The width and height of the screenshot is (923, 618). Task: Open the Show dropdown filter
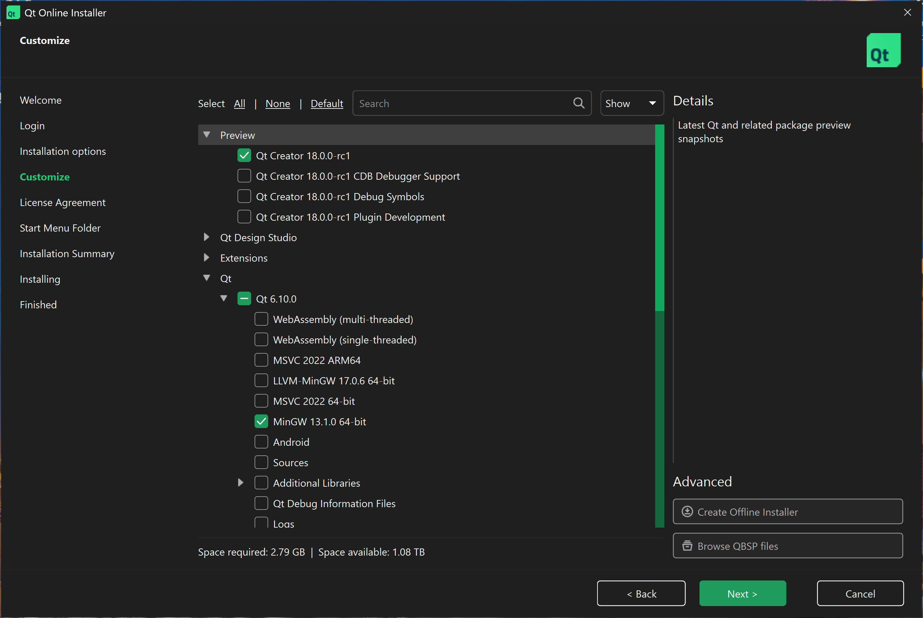pyautogui.click(x=632, y=103)
